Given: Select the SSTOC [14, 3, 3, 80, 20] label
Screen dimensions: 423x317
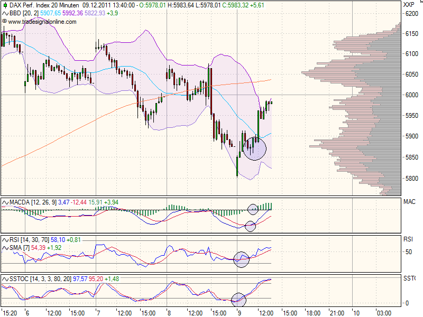Looking at the screenshot, I should coord(41,279).
